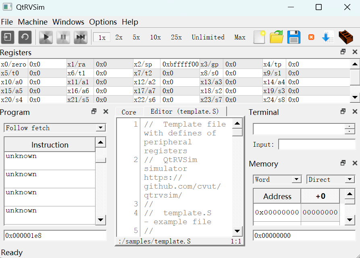This screenshot has height=258, width=360.
Task: Save the source with the floppy disk icon
Action: [294, 37]
